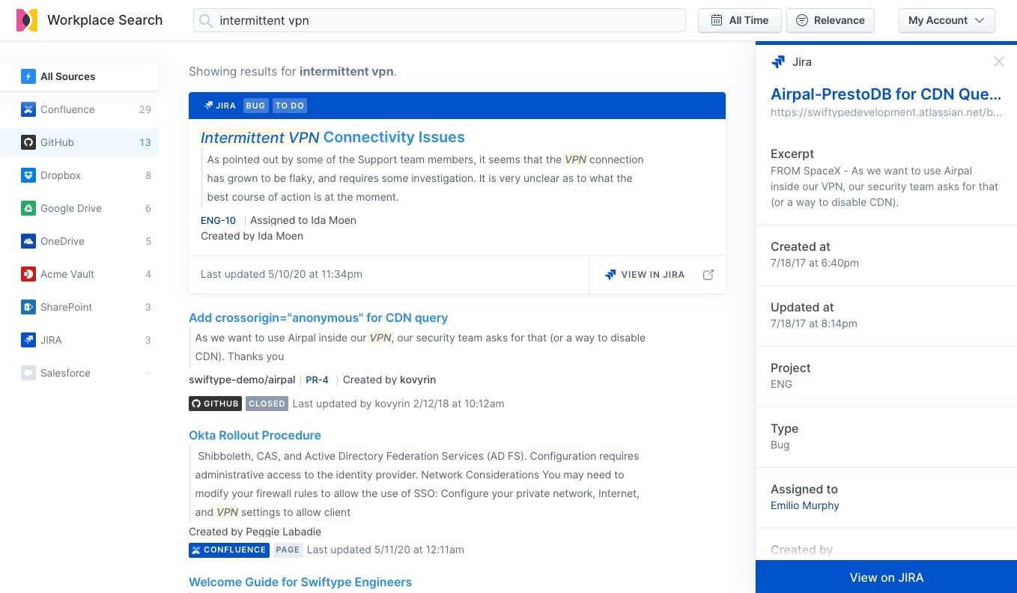Screen dimensions: 1017x593
Task: Click the TO DO status tag
Action: click(x=290, y=106)
